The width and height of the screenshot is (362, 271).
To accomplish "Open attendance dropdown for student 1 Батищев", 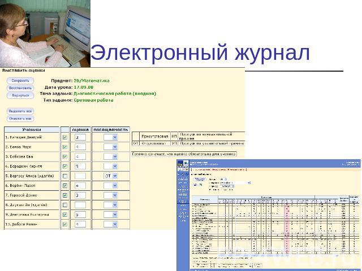I will (x=111, y=137).
